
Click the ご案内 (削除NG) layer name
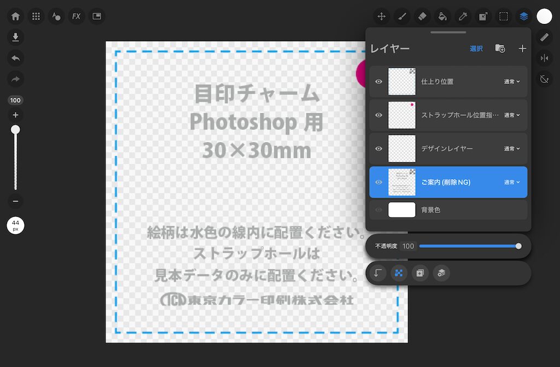pyautogui.click(x=446, y=182)
